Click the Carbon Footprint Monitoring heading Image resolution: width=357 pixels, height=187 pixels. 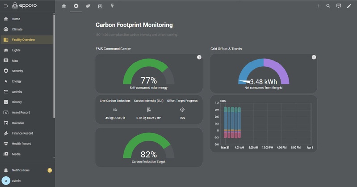pos(134,25)
